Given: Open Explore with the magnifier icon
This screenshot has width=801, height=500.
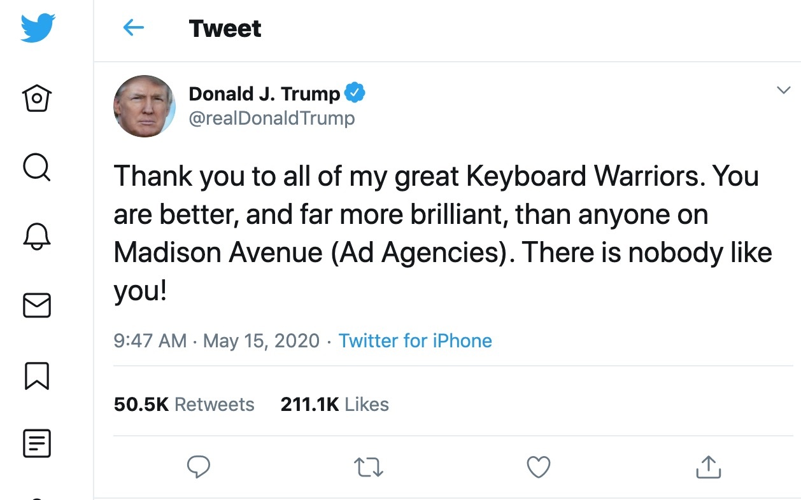Looking at the screenshot, I should [x=37, y=167].
